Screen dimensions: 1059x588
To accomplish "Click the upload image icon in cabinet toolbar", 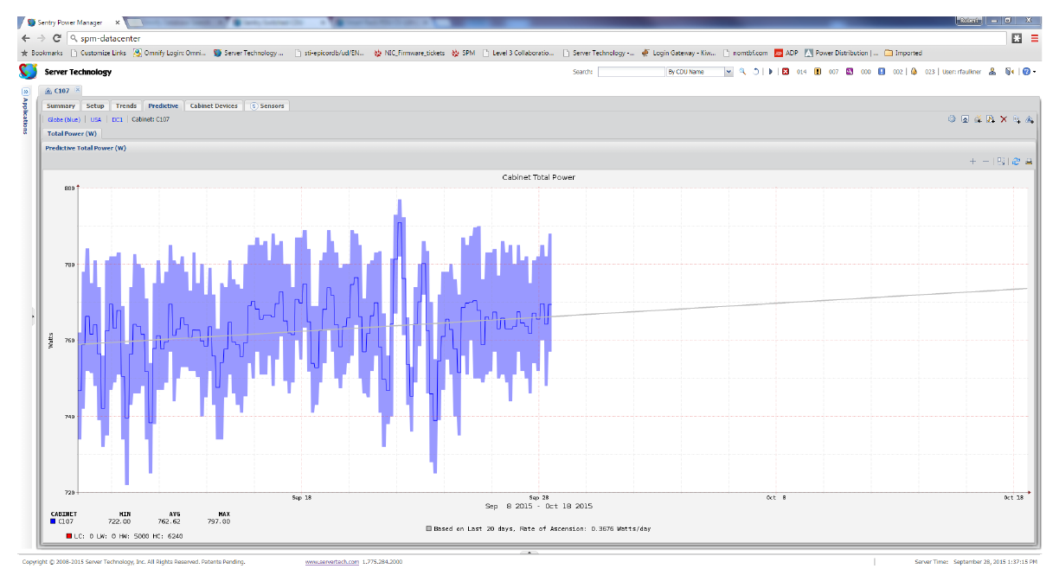I will click(965, 119).
